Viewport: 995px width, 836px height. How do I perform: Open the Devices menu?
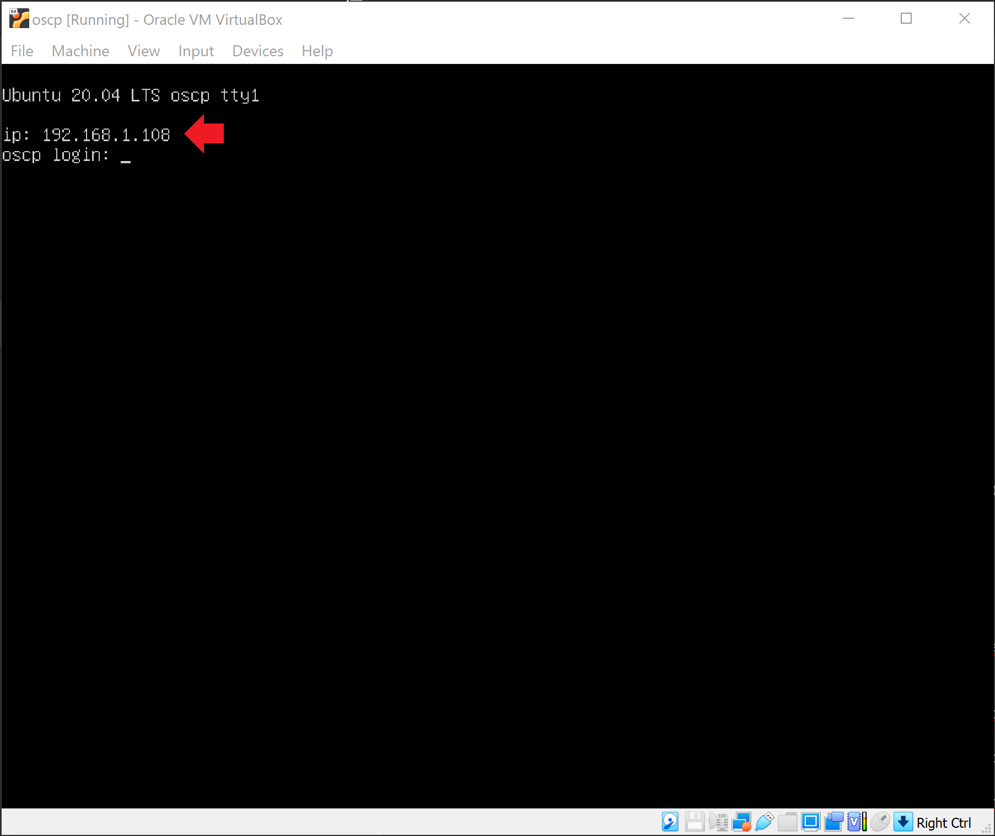point(257,51)
